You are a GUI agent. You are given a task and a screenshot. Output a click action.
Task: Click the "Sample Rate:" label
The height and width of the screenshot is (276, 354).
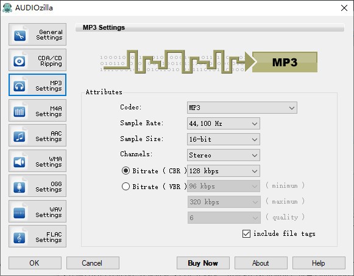pyautogui.click(x=141, y=123)
